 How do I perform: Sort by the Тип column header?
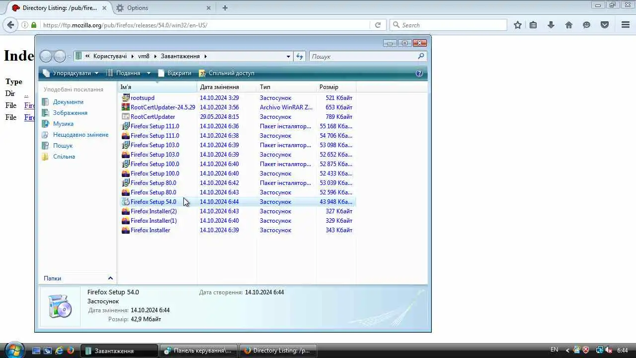coord(287,87)
